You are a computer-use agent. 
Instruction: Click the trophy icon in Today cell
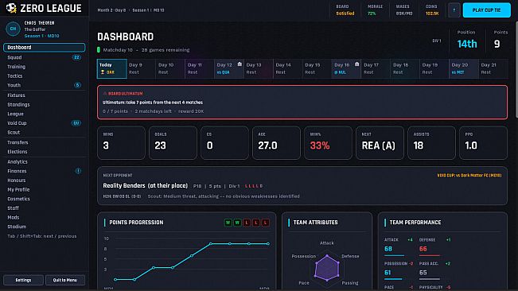(103, 72)
